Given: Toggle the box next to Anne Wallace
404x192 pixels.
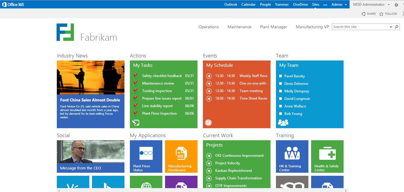Looking at the screenshot, I should coord(280,106).
